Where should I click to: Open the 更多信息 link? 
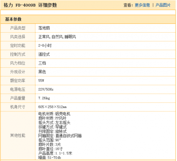coord(142,5)
